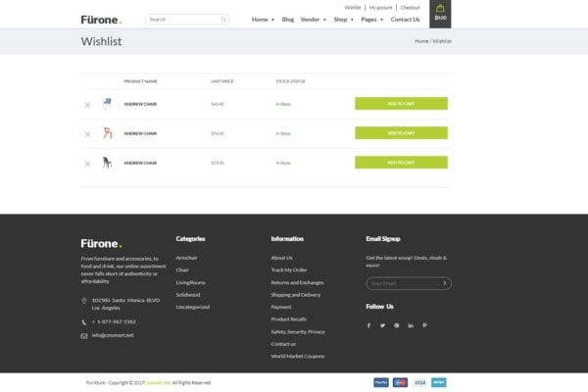
Task: Add the $56.00 Andrew Chair to cart
Action: 401,133
